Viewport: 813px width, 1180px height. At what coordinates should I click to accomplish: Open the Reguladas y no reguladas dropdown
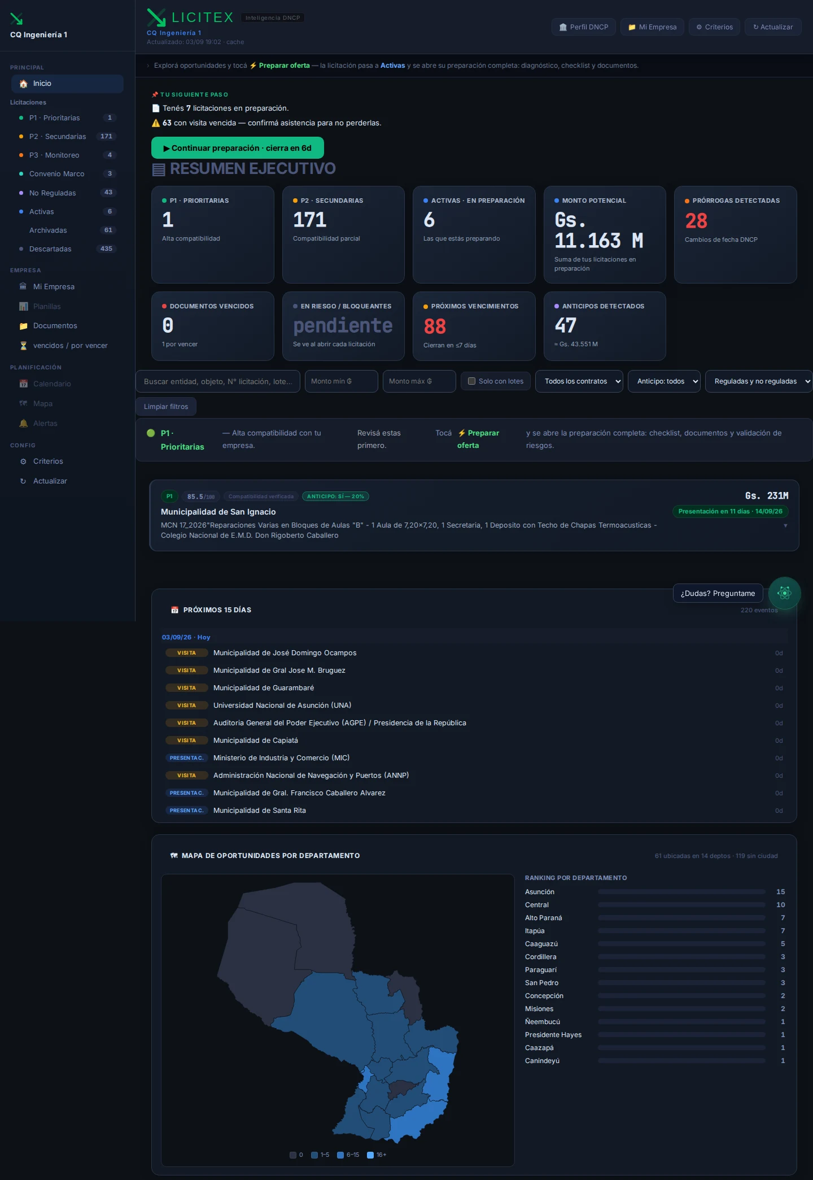[x=759, y=381]
